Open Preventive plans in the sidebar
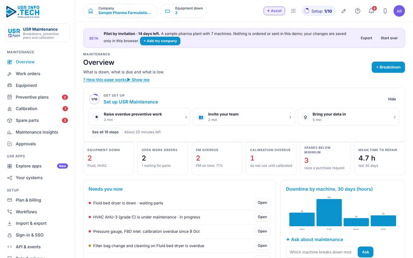Screen dimensions: 413x258 [38, 97]
